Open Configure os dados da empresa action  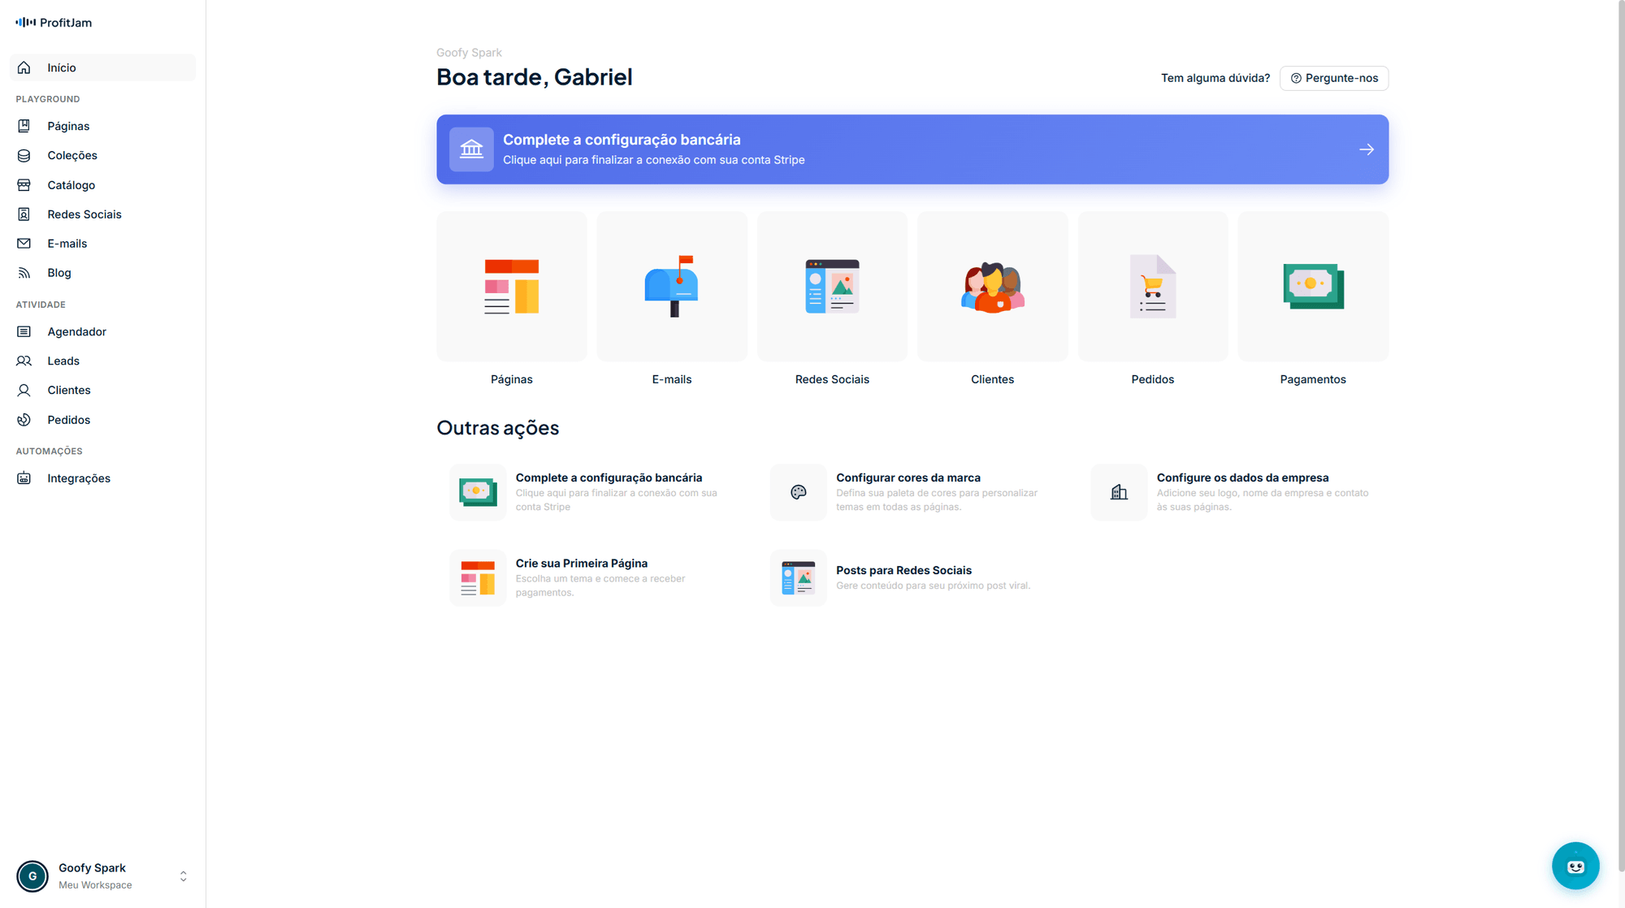click(1233, 492)
